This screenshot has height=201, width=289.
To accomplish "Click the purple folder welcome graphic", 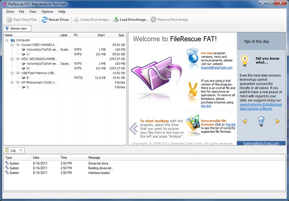I will [x=156, y=73].
